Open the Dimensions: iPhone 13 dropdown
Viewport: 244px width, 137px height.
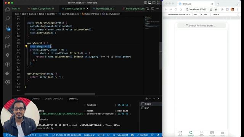click(x=179, y=14)
